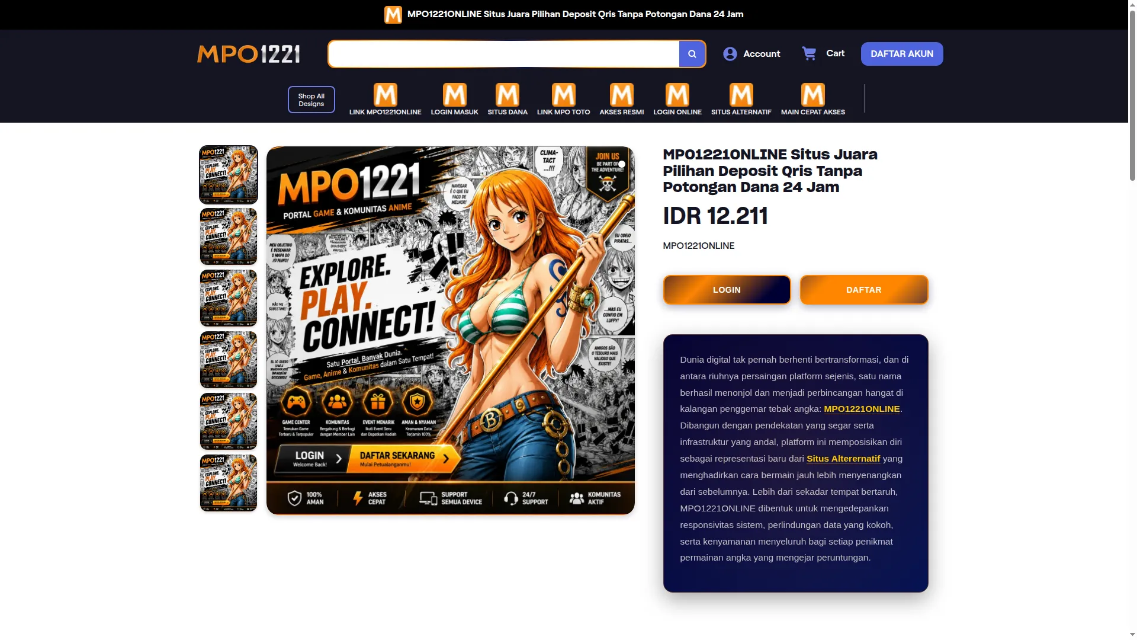Screen dimensions: 1137x640
Task: Click the M icon above LINK MPO TOTO
Action: (x=564, y=95)
